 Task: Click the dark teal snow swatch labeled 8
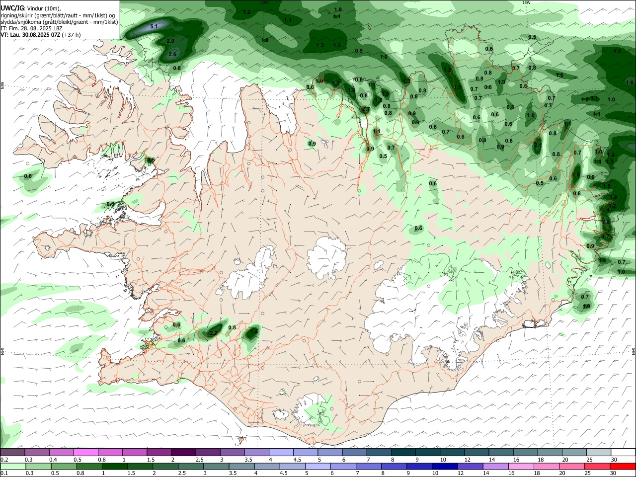tap(403, 452)
